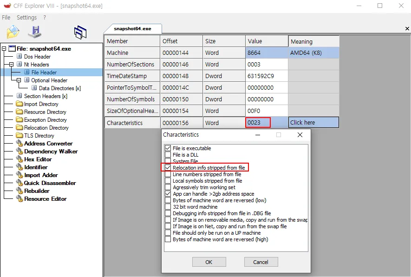Image resolution: width=411 pixels, height=277 pixels.
Task: Click the Exception Directory folder icon
Action: click(x=20, y=119)
